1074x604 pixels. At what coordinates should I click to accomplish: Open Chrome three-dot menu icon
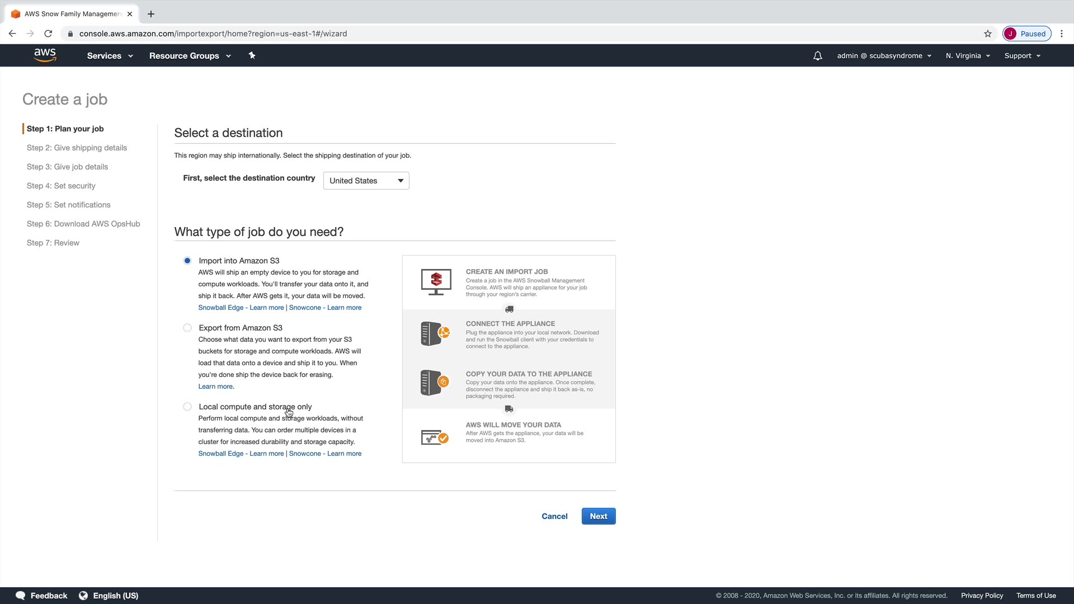pyautogui.click(x=1062, y=34)
